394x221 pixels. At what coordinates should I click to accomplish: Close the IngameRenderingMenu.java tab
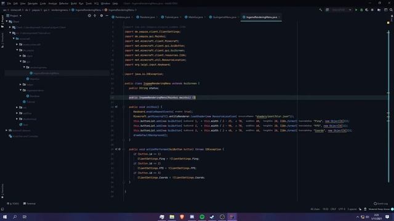pyautogui.click(x=279, y=17)
